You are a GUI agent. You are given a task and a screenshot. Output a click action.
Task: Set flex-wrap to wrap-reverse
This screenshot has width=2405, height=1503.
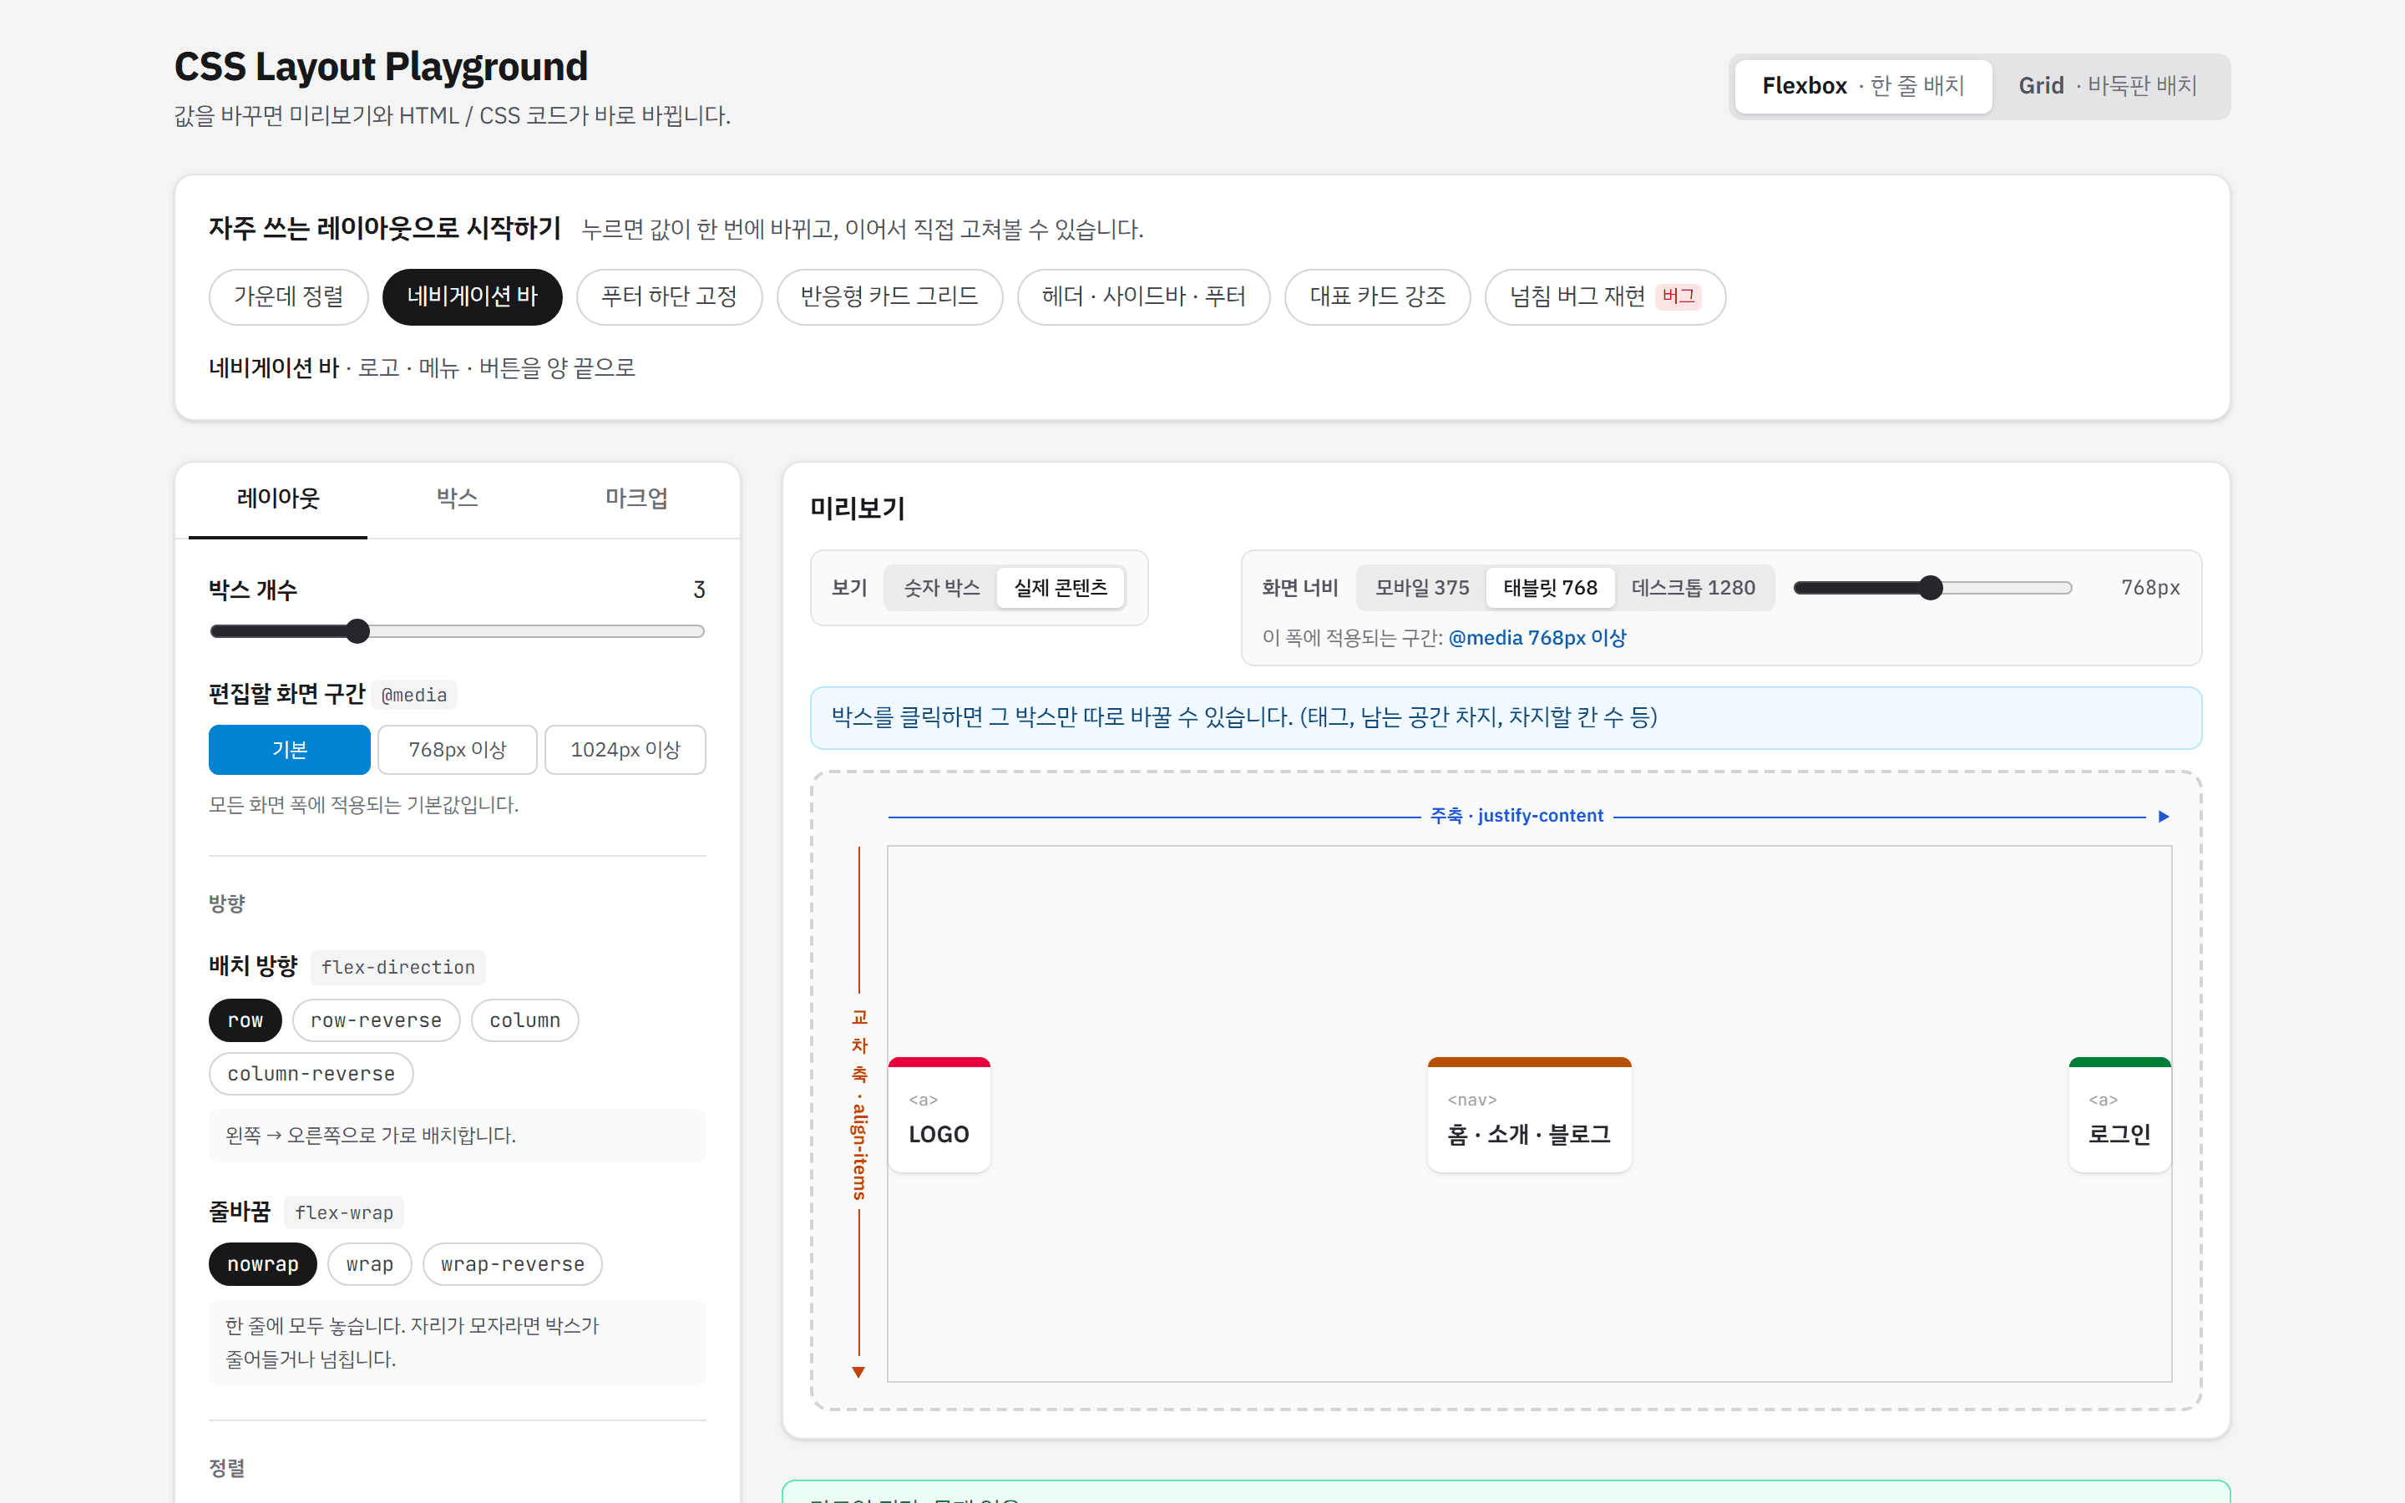(x=513, y=1264)
